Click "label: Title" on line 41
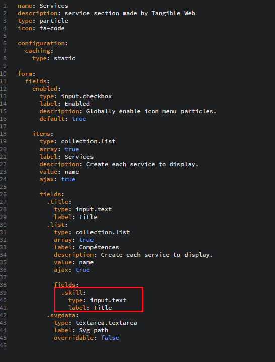Image resolution: width=275 pixels, height=362 pixels. pyautogui.click(x=90, y=308)
